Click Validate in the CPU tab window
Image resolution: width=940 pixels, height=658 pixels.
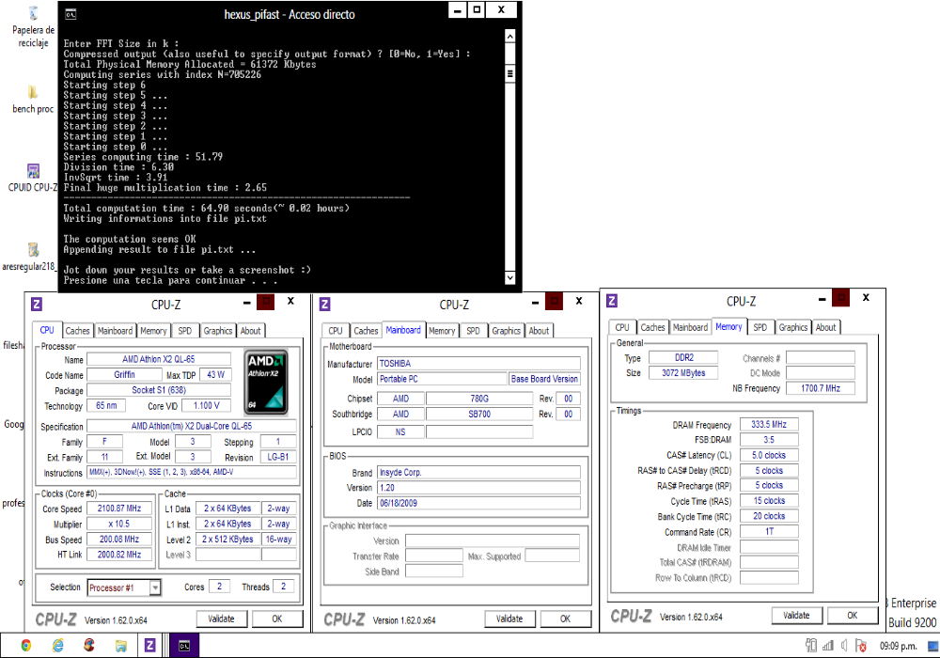click(x=221, y=619)
